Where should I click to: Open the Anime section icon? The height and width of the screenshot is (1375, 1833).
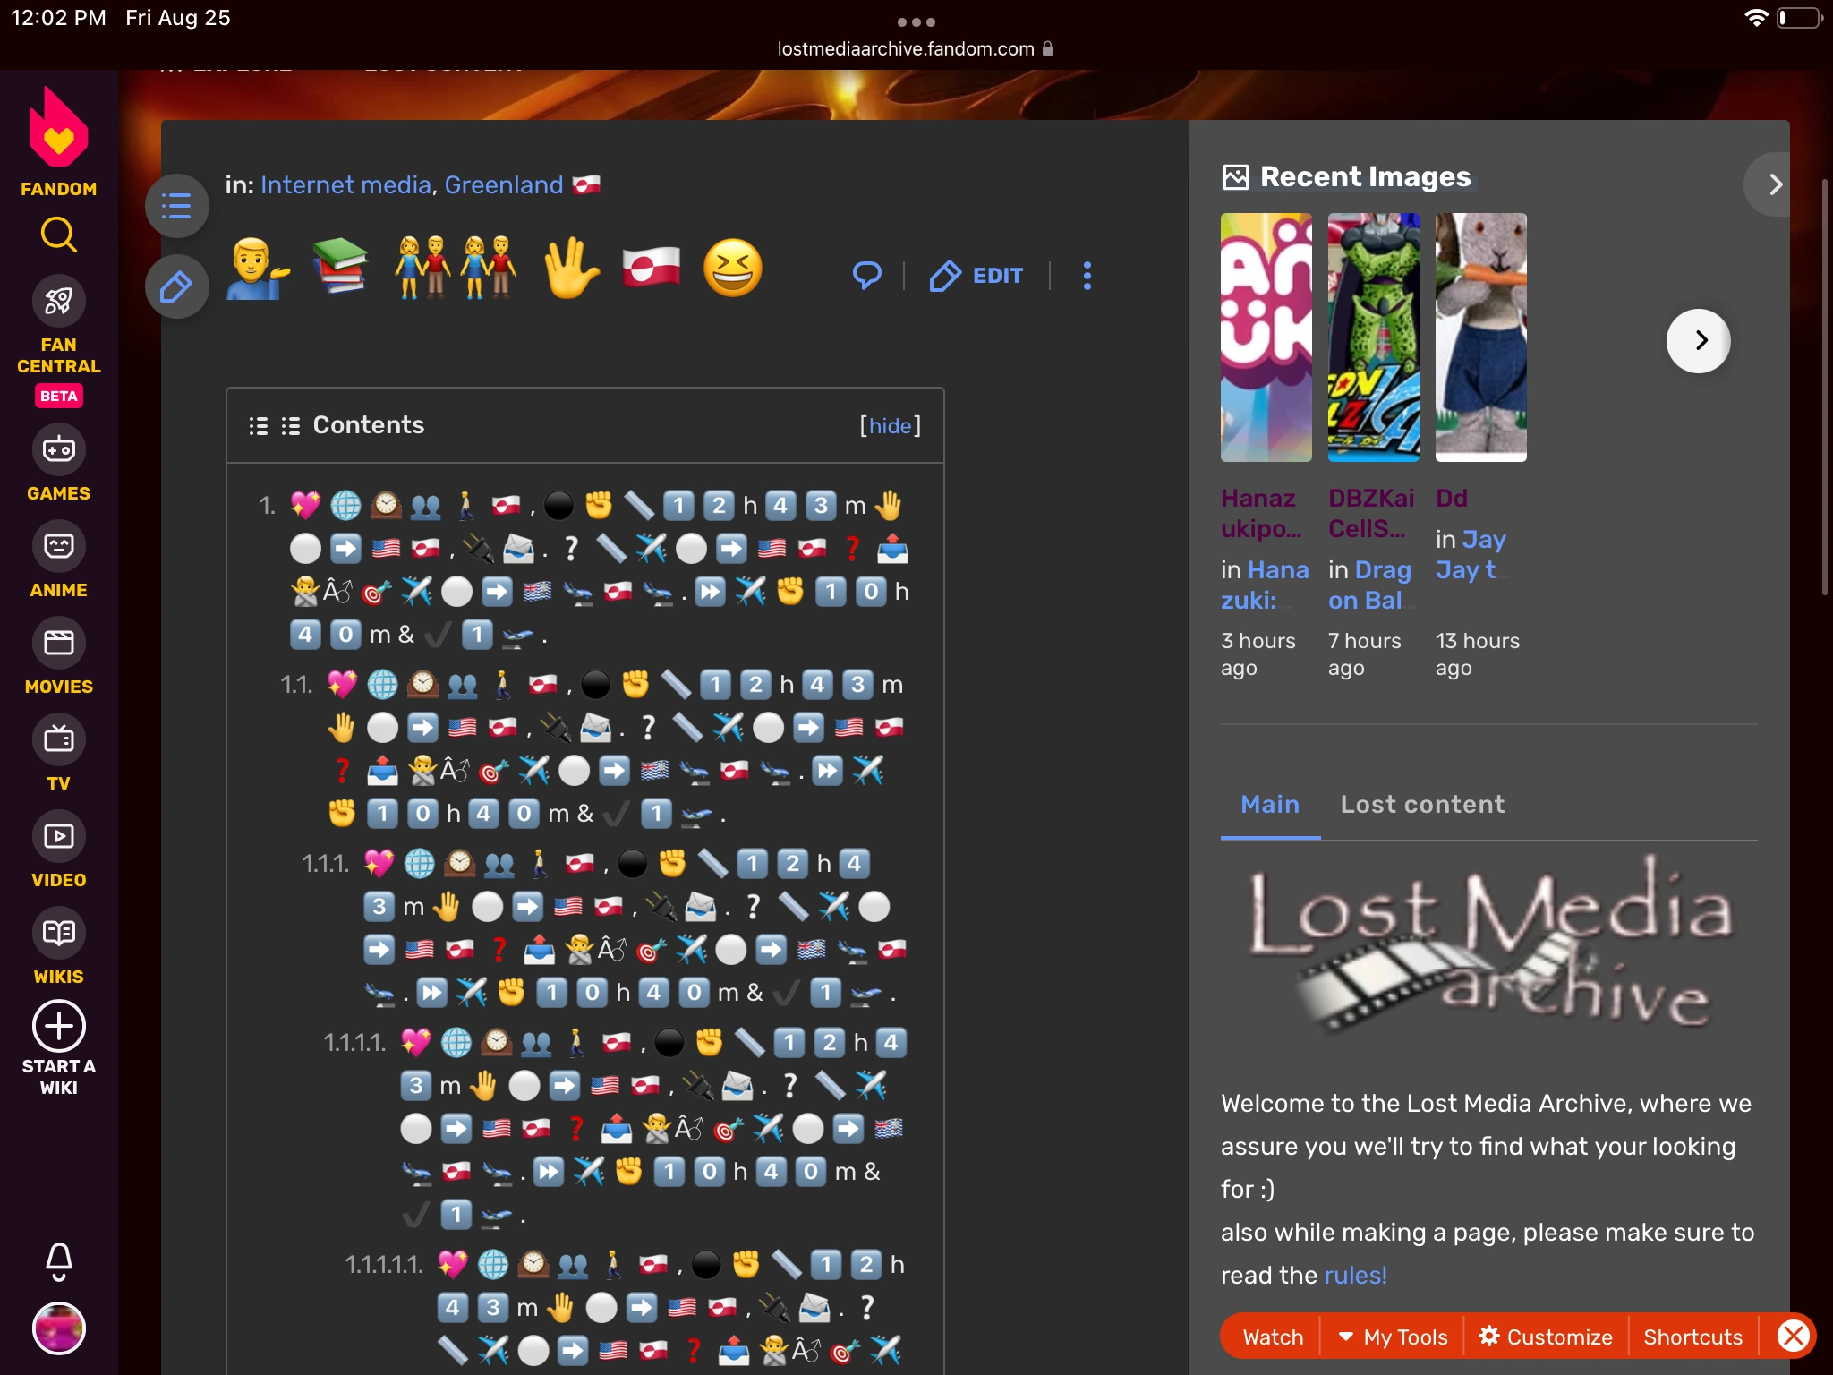pos(58,546)
